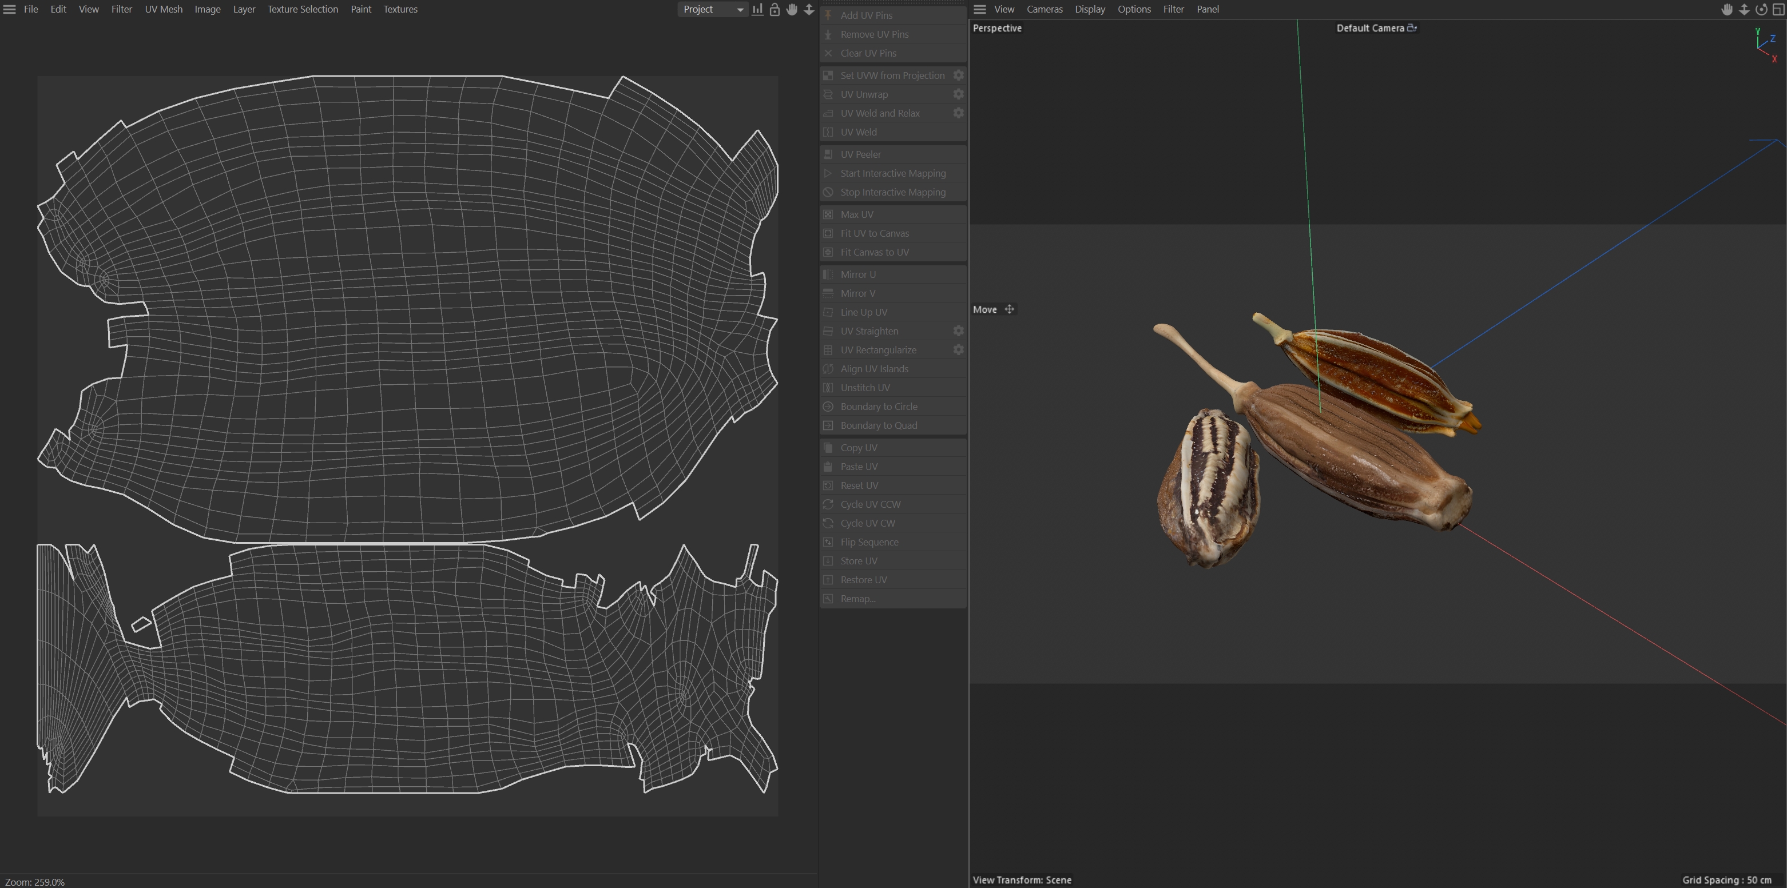Click the UV editor zoom arrows icon

(x=809, y=9)
